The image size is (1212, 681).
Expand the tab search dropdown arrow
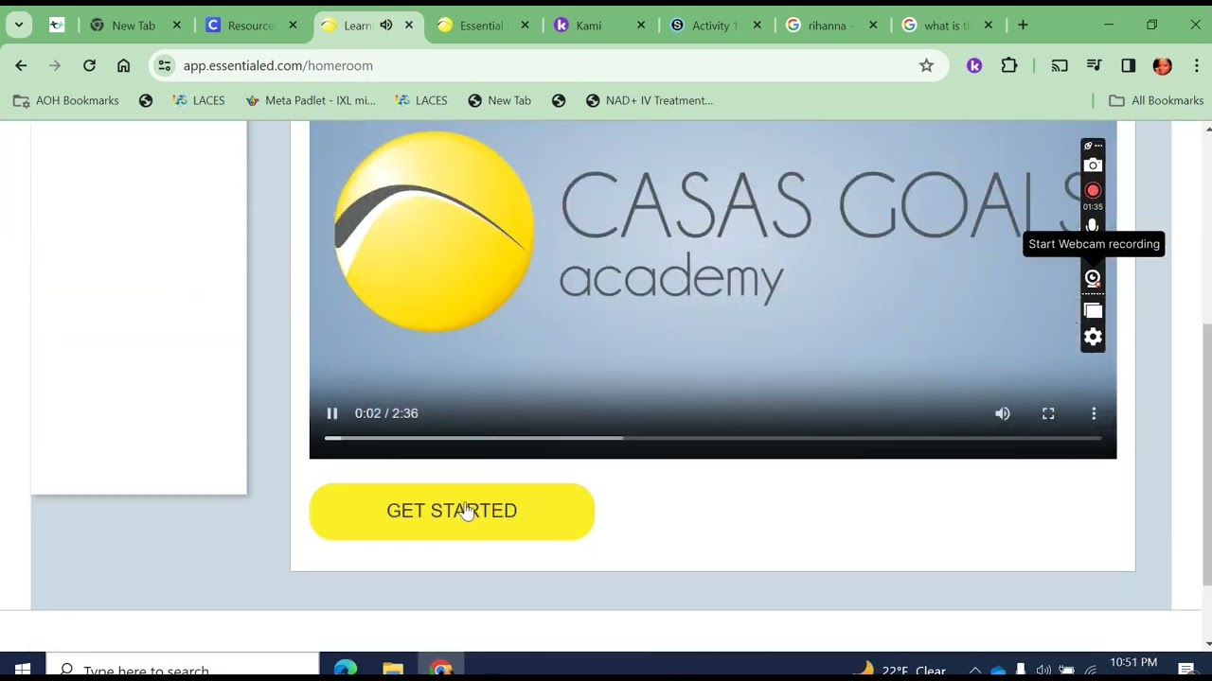coord(19,26)
